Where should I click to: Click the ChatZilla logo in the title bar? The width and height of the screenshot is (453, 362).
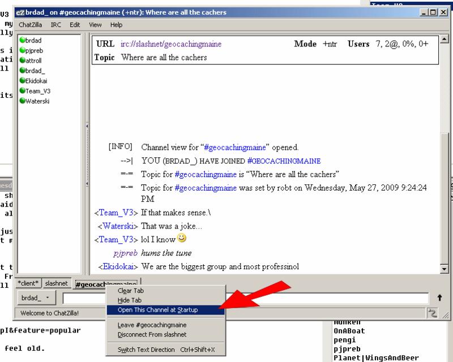pos(19,12)
